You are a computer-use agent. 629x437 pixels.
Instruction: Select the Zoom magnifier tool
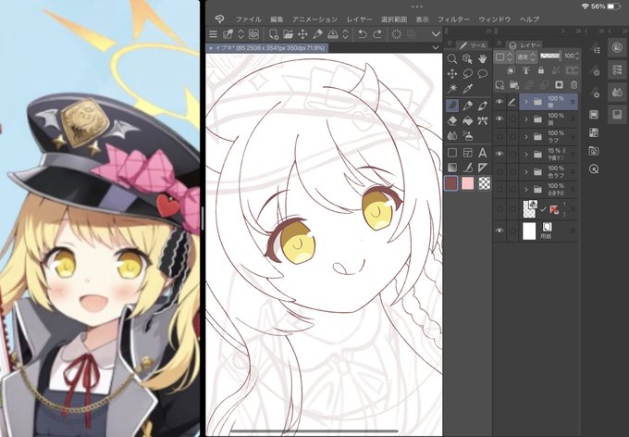click(x=452, y=59)
